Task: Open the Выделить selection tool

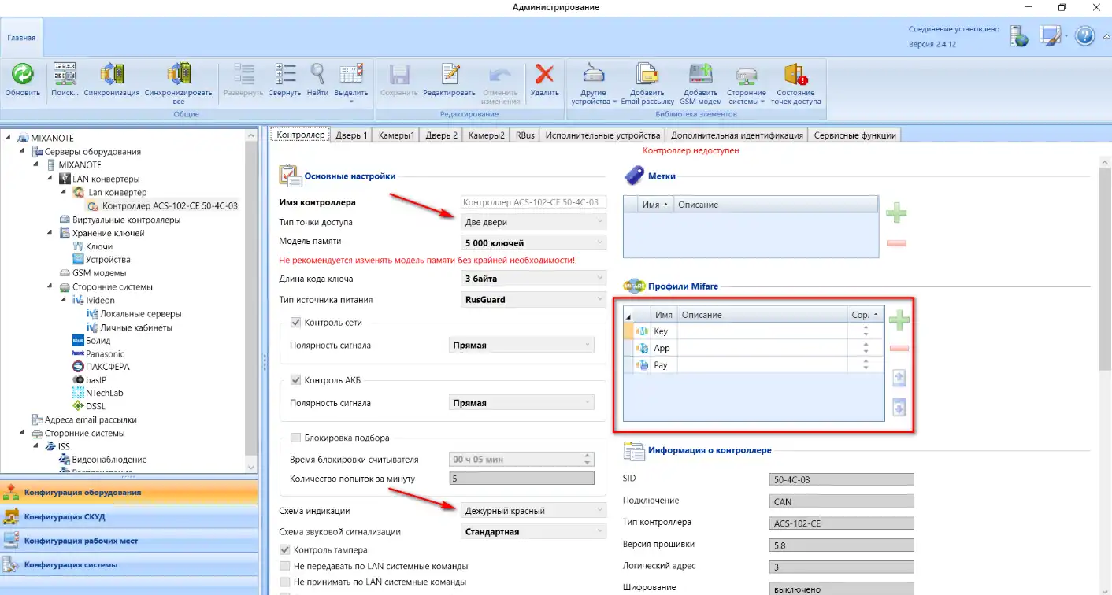Action: [351, 74]
